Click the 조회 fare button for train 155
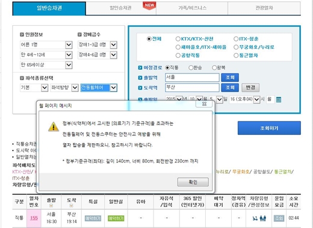This screenshot has width=313, height=228. tap(279, 218)
